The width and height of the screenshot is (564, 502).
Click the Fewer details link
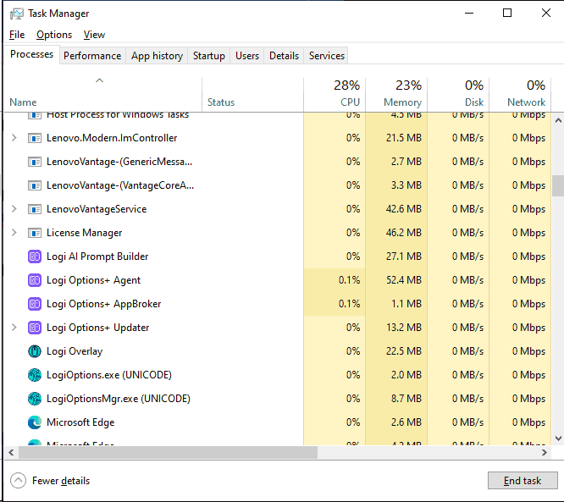61,481
